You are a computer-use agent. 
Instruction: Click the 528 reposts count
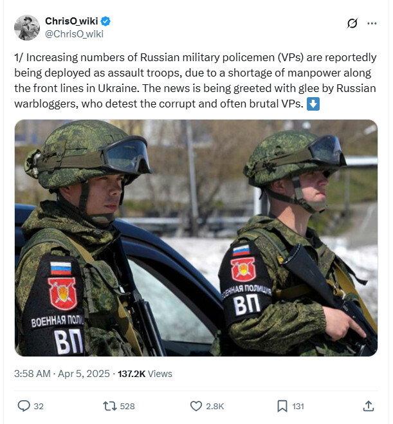click(127, 406)
